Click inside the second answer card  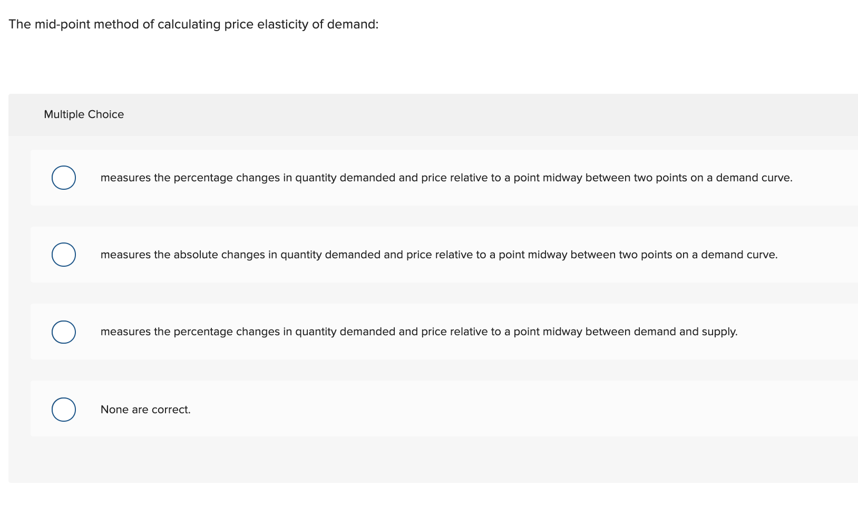pos(817,255)
